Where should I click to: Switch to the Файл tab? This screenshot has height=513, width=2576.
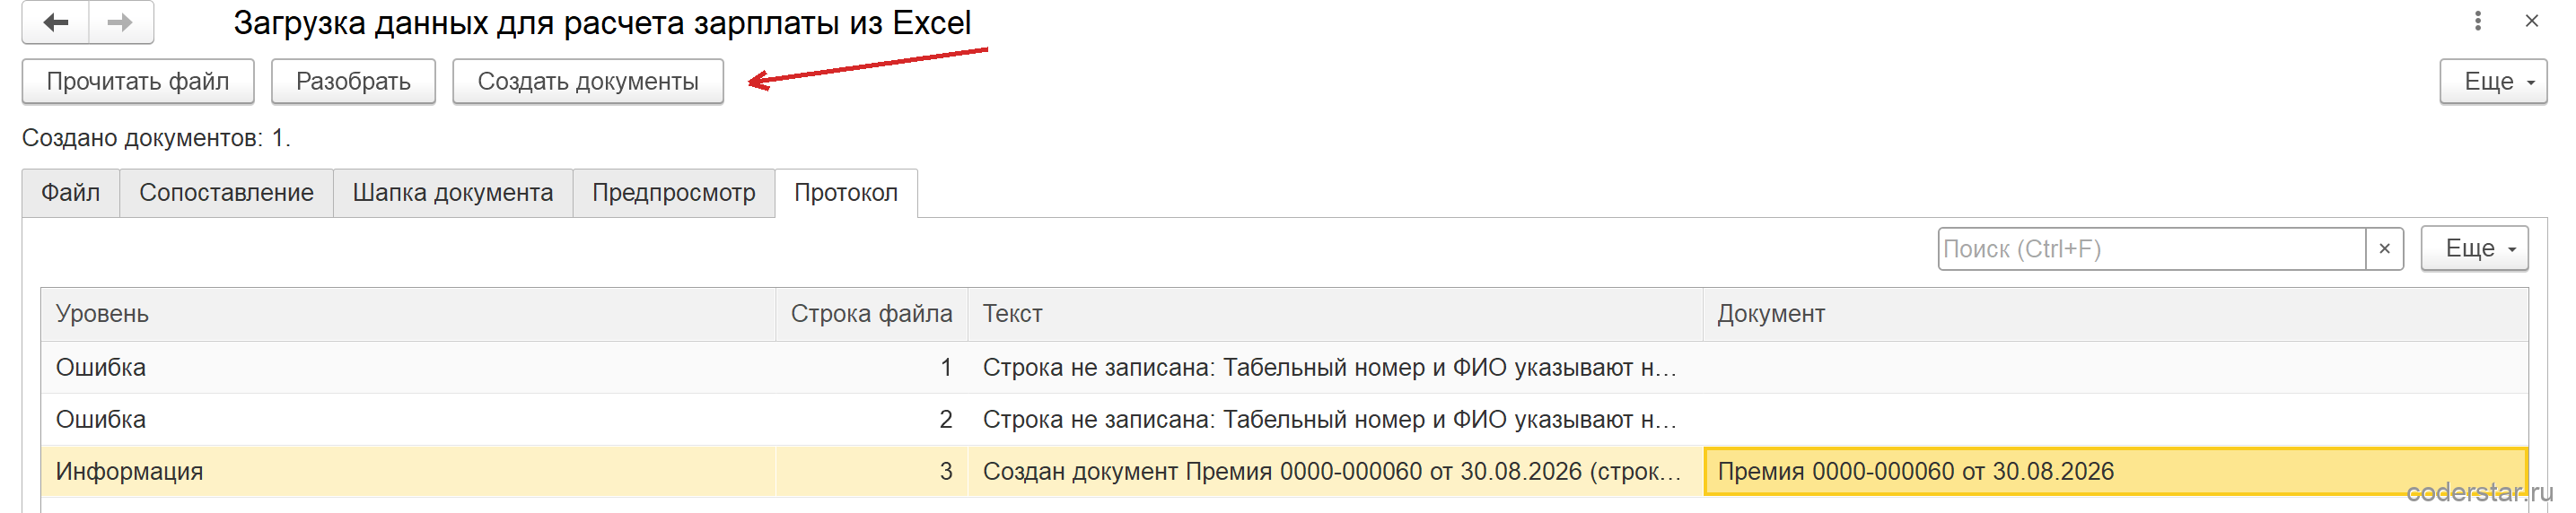click(x=71, y=193)
